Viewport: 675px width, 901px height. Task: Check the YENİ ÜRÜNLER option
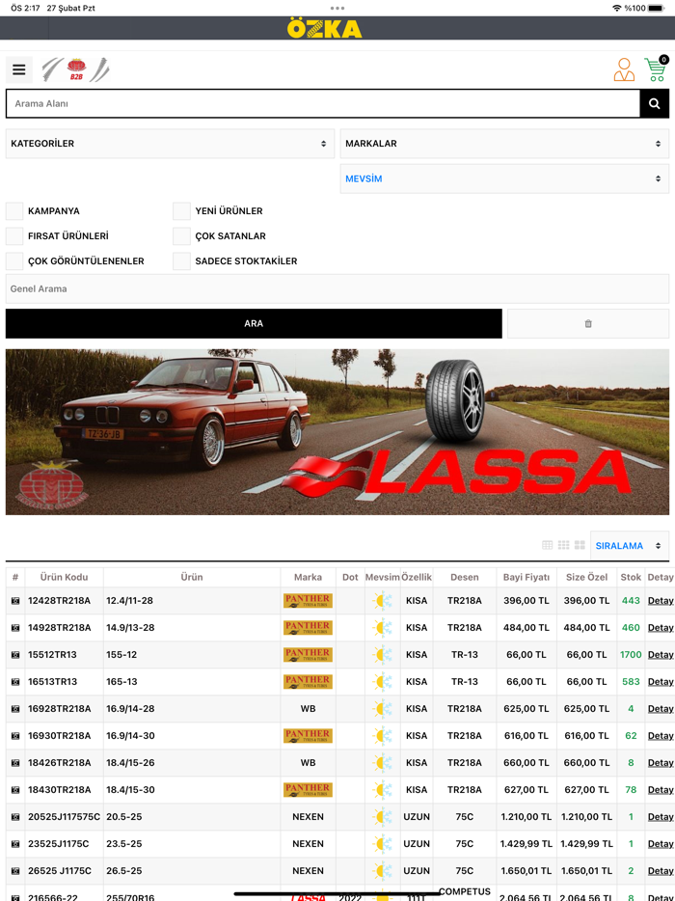181,211
